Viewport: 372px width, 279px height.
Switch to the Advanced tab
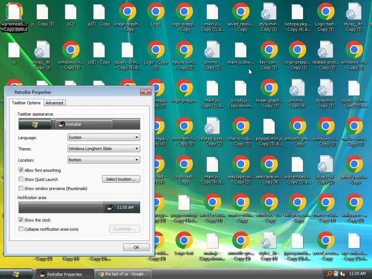[x=54, y=103]
